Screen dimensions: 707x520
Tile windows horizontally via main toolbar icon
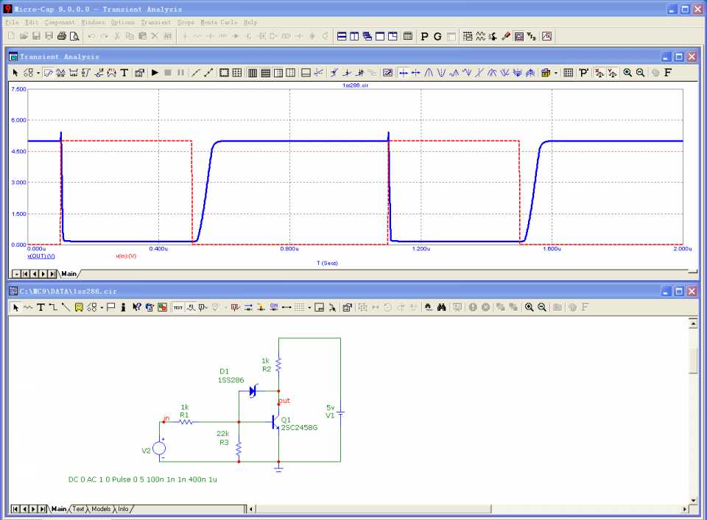tap(342, 36)
